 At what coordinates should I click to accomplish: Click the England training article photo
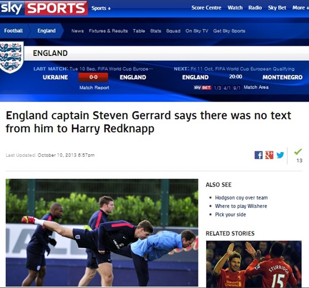pos(102,233)
